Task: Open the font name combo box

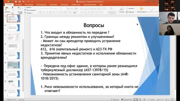Action: click(x=49, y=8)
